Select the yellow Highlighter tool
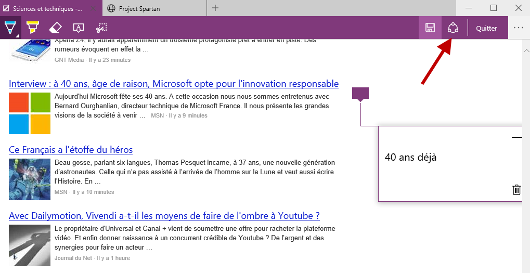530x273 pixels. (33, 28)
